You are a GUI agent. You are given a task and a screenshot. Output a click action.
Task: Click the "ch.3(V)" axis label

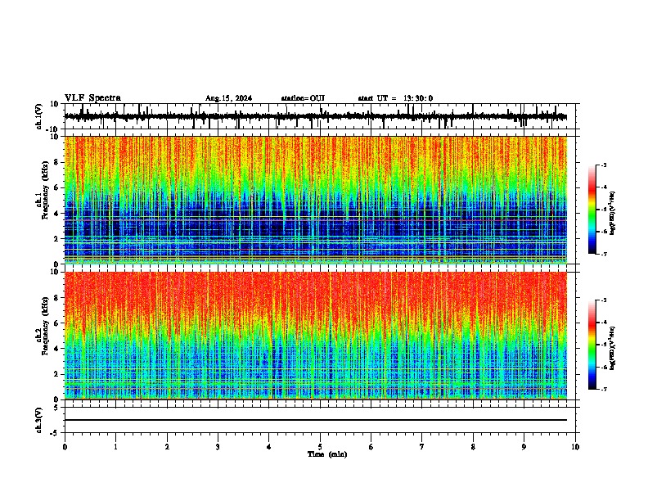(39, 421)
